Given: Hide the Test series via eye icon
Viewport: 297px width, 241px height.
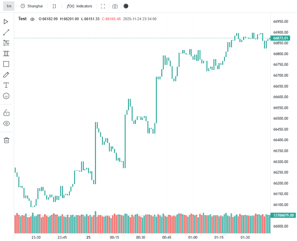Looking at the screenshot, I should coord(32,19).
